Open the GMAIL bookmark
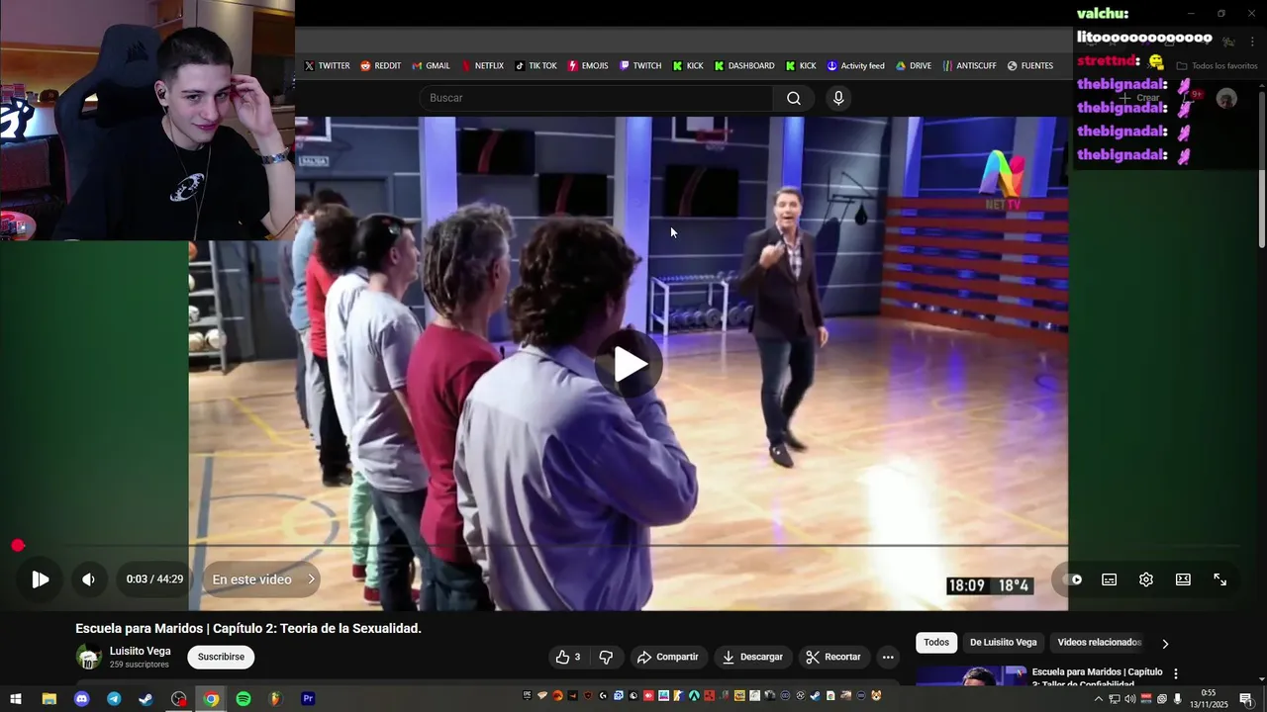Screen dimensions: 1267x712 point(431,66)
